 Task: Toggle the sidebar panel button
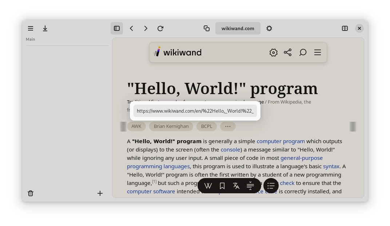pos(117,28)
